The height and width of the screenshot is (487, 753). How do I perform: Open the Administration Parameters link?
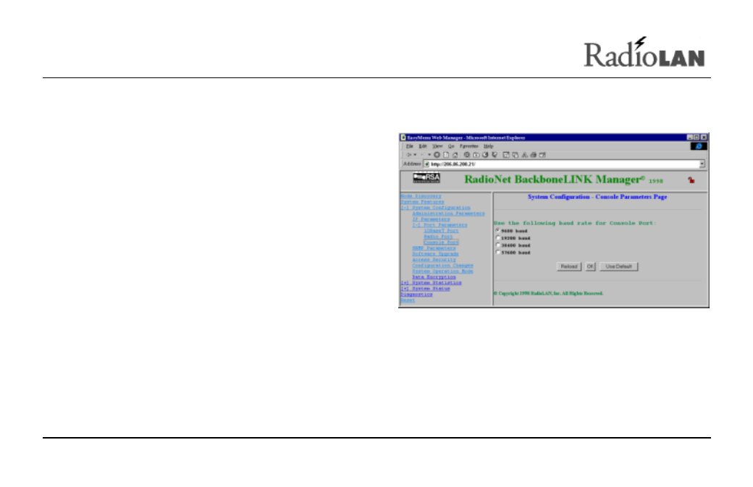pyautogui.click(x=448, y=213)
